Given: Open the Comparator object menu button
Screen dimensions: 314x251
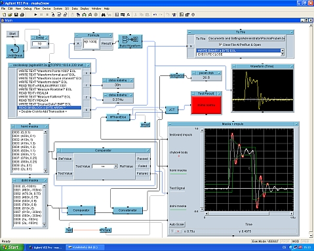Looking at the screenshot, I should (x=59, y=150).
